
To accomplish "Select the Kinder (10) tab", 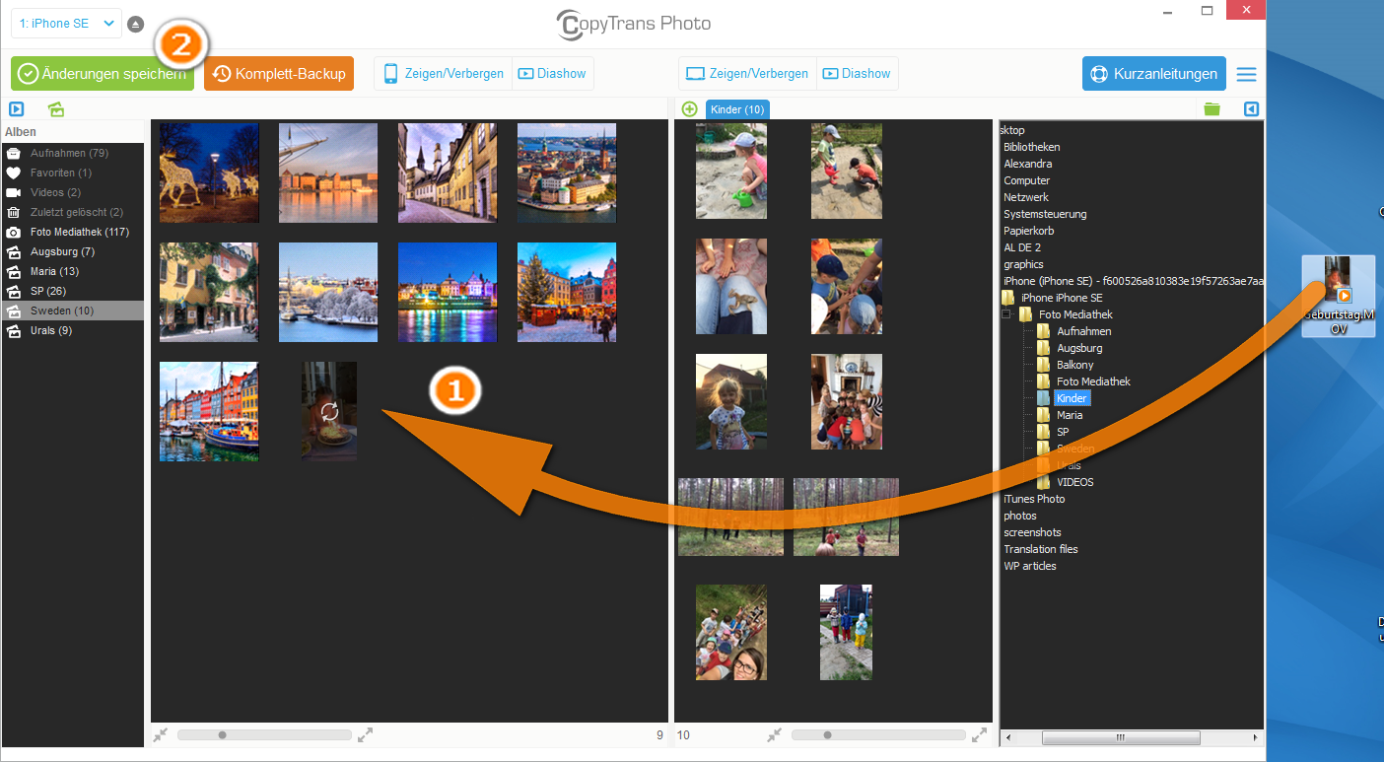I will point(737,109).
